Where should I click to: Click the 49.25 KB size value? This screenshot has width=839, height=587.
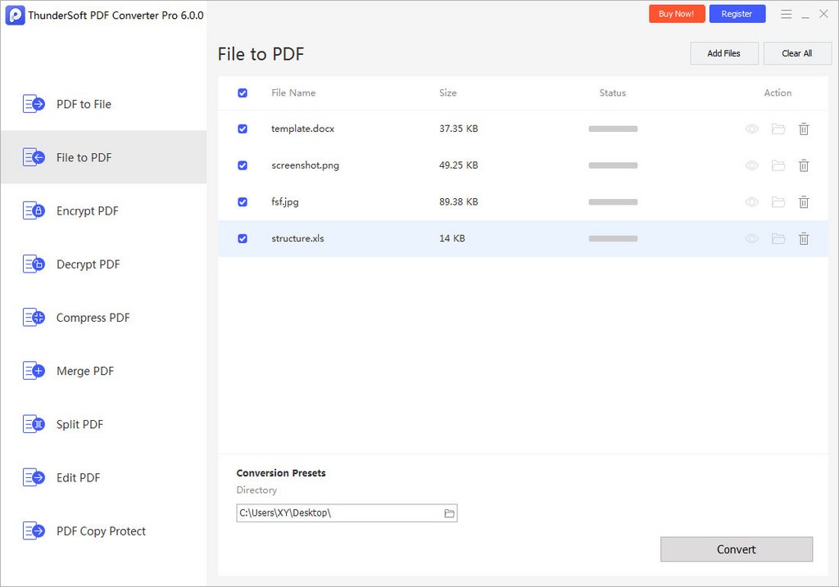[459, 165]
